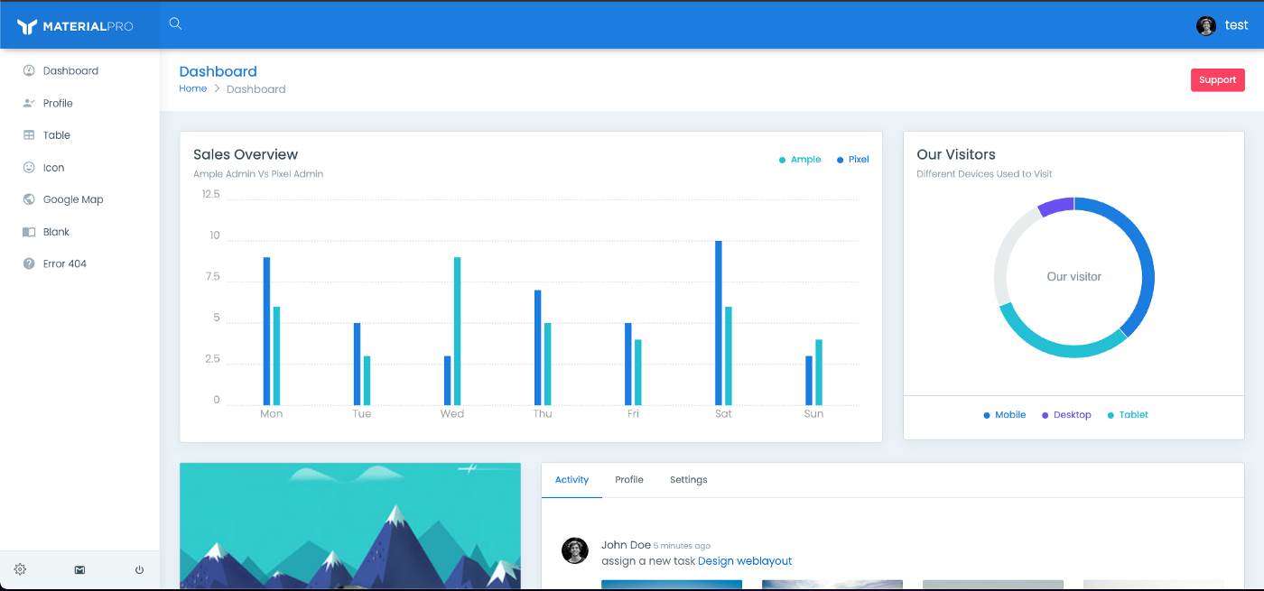Click the Dashboard gauge icon in sidebar
Screen dimensions: 1264x591
(x=29, y=70)
